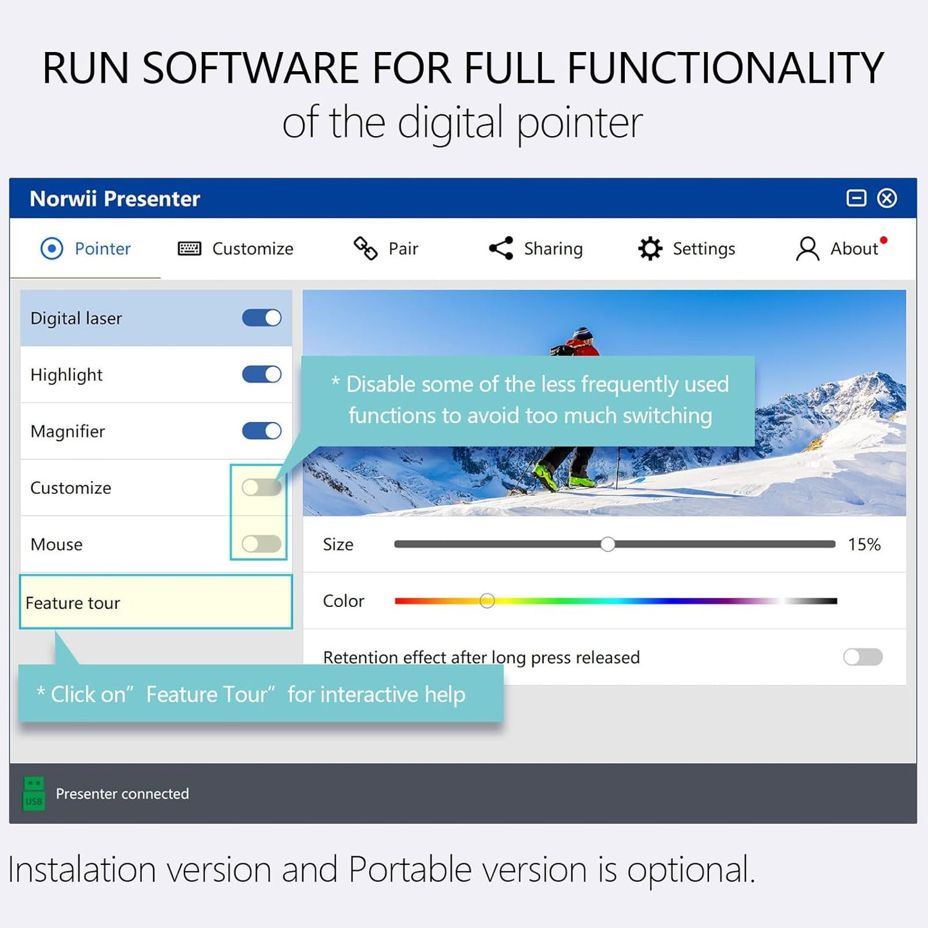Click the Pair link icon
Image resolution: width=928 pixels, height=928 pixels.
(x=365, y=249)
